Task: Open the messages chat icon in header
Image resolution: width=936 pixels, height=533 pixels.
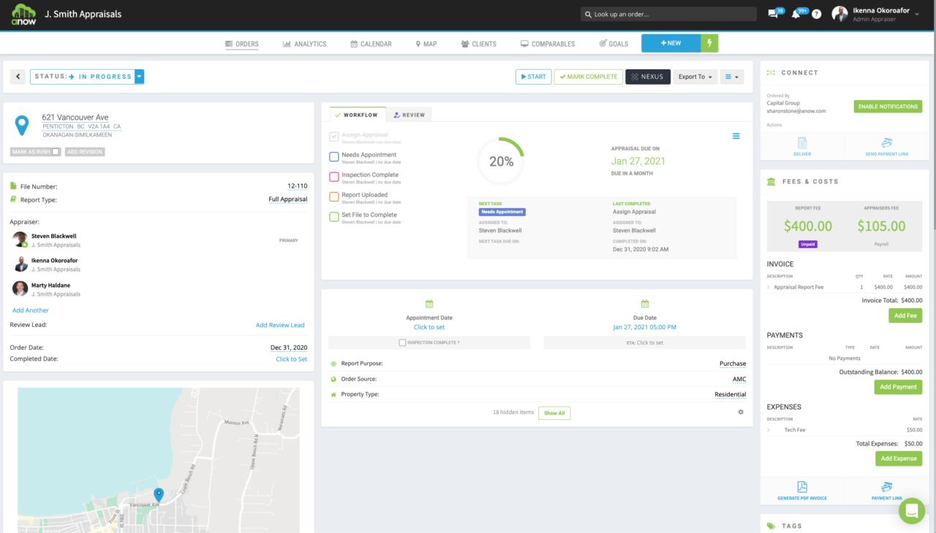Action: pos(773,14)
